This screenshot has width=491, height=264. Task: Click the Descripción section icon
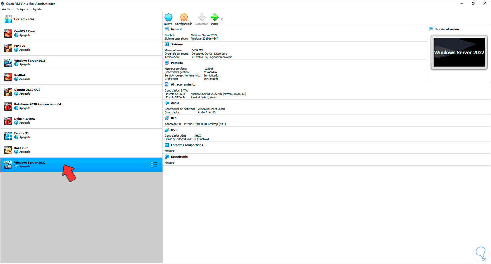tap(167, 157)
